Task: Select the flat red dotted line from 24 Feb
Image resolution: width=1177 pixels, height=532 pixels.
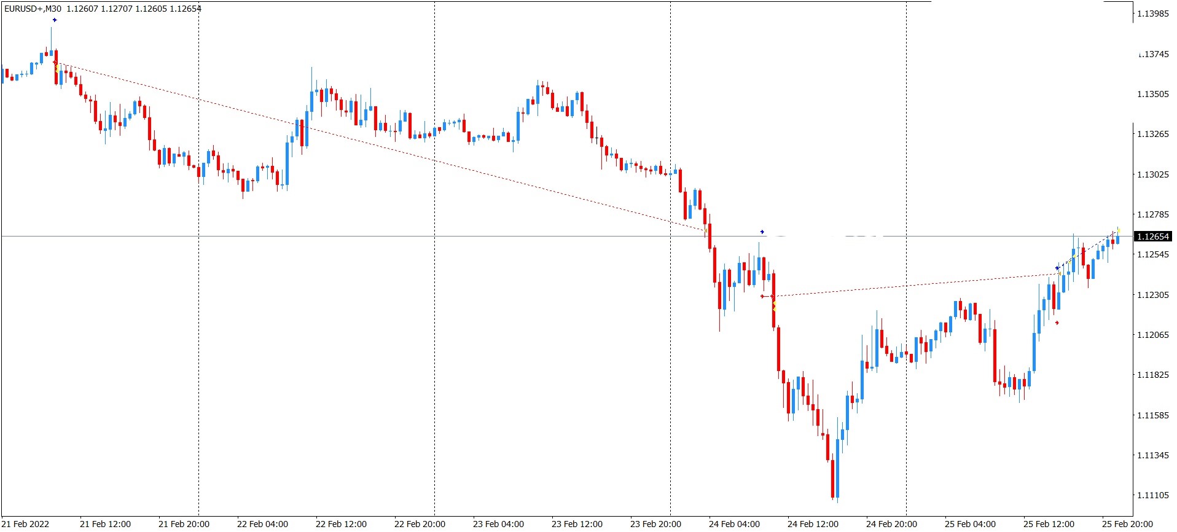Action: pyautogui.click(x=915, y=285)
